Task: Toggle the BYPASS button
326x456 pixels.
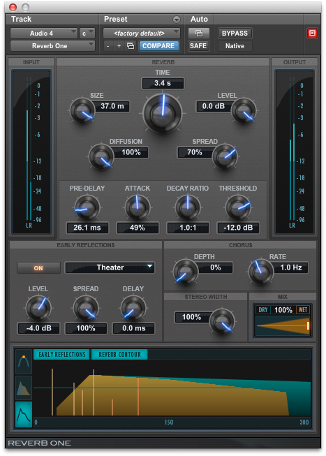Action: pyautogui.click(x=235, y=33)
